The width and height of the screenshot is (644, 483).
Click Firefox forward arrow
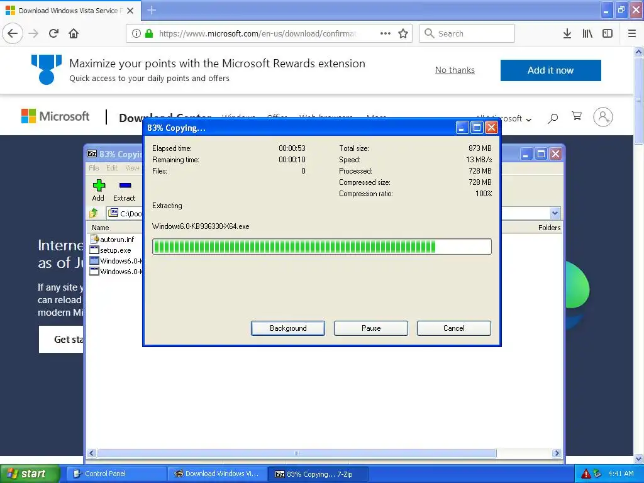click(x=33, y=33)
